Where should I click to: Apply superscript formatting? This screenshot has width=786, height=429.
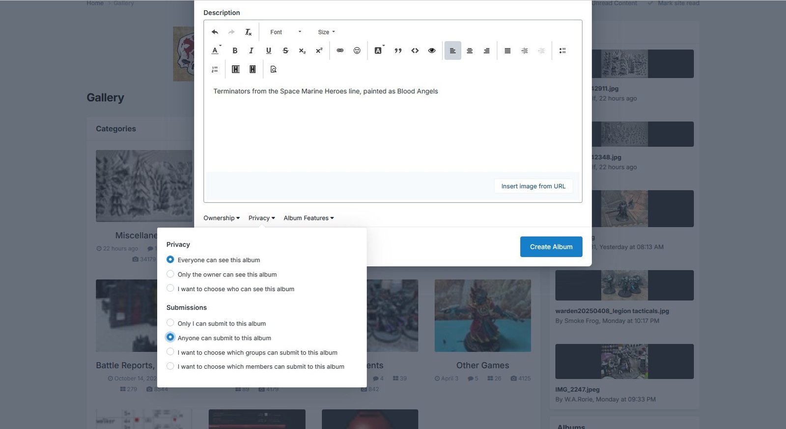click(319, 51)
